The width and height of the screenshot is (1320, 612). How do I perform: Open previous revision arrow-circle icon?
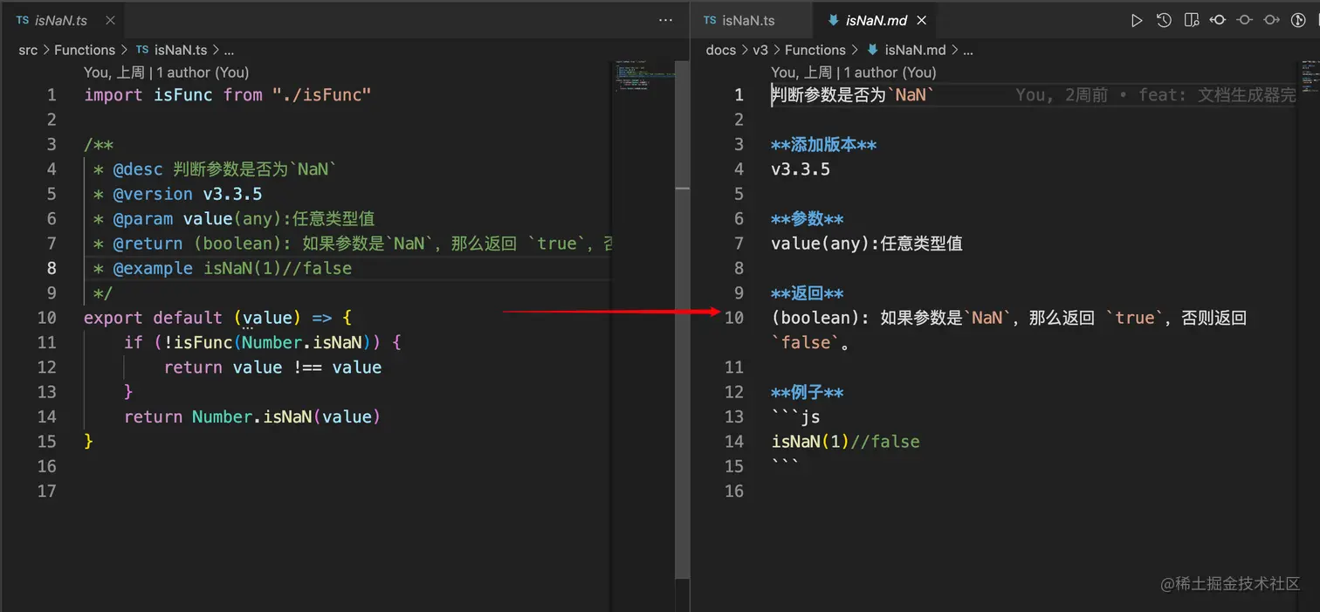coord(1218,20)
